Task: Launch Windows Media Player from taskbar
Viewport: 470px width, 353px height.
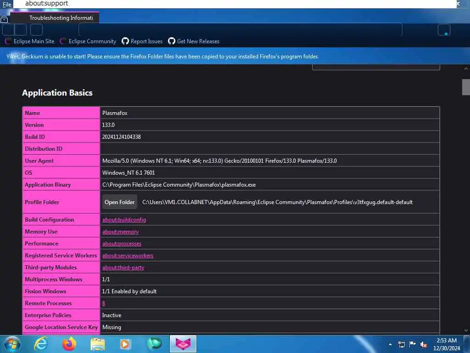Action: coord(125,344)
